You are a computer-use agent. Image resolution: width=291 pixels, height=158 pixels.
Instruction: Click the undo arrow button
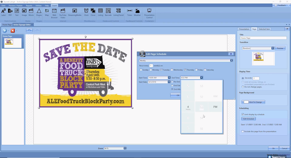point(29,30)
